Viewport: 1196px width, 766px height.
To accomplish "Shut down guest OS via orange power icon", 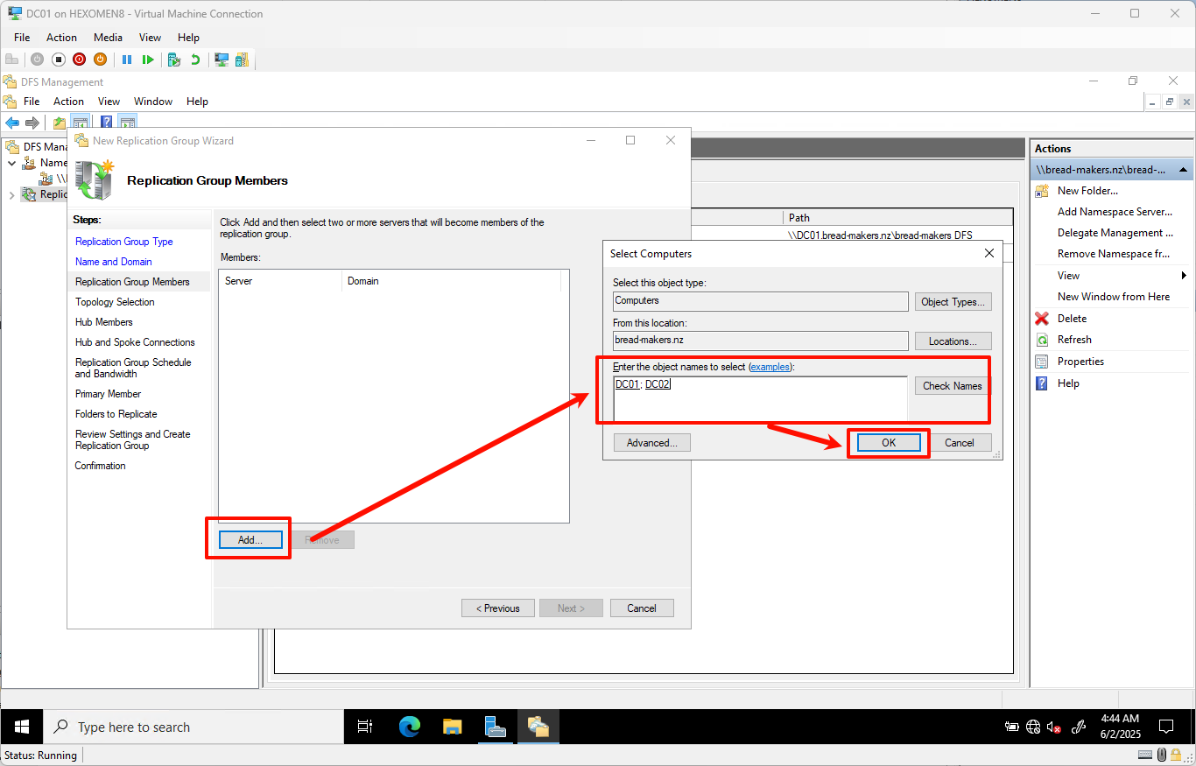I will point(101,59).
